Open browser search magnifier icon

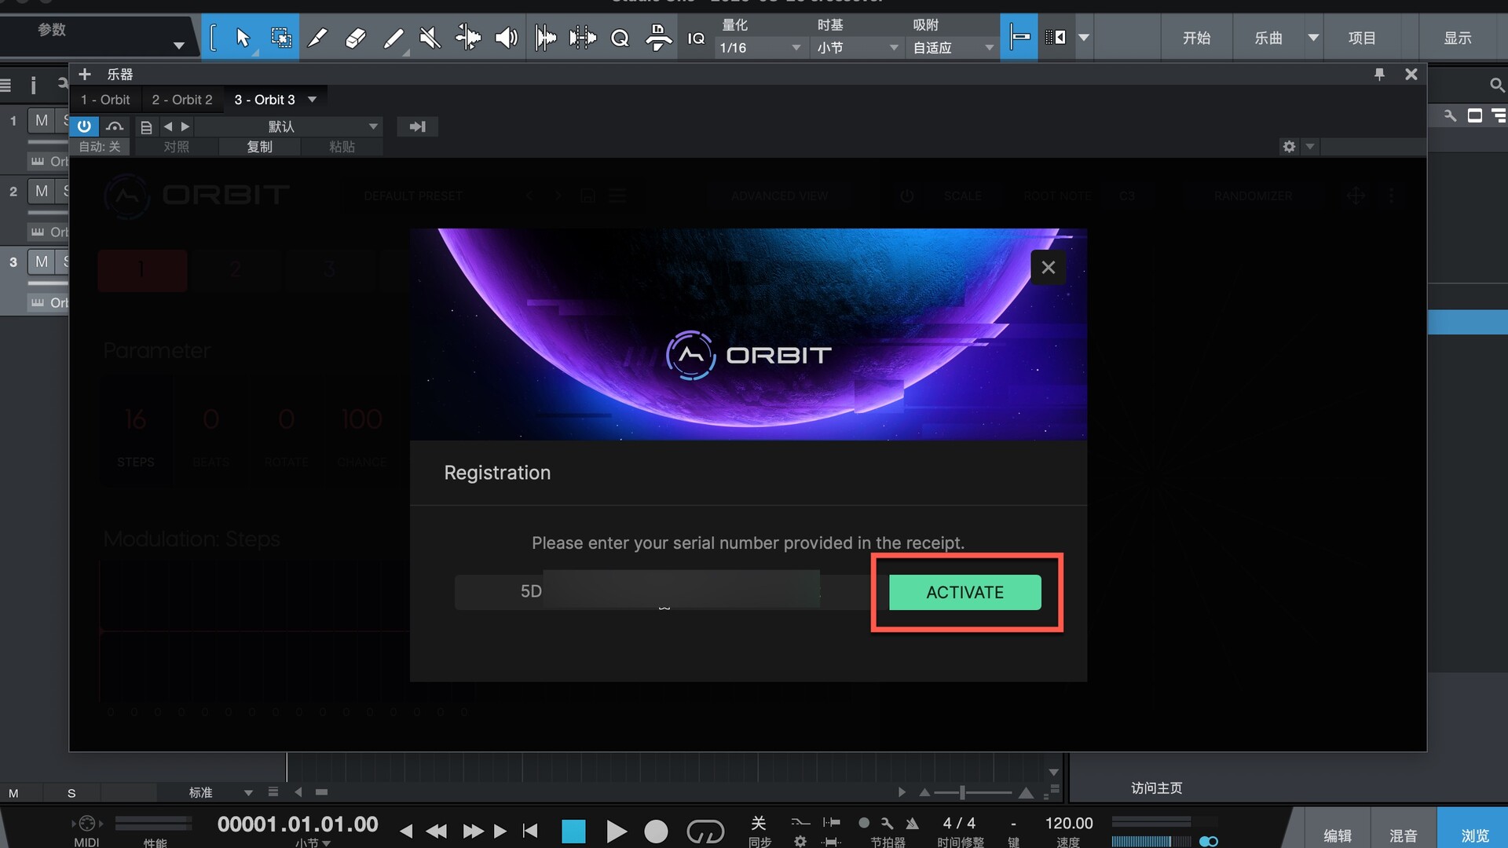click(1496, 85)
